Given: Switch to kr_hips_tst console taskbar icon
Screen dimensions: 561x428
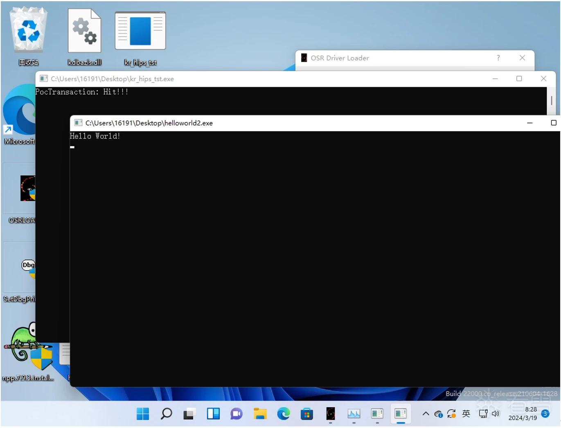Looking at the screenshot, I should [377, 414].
